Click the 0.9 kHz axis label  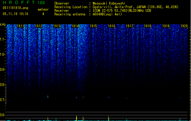click(x=2, y=70)
